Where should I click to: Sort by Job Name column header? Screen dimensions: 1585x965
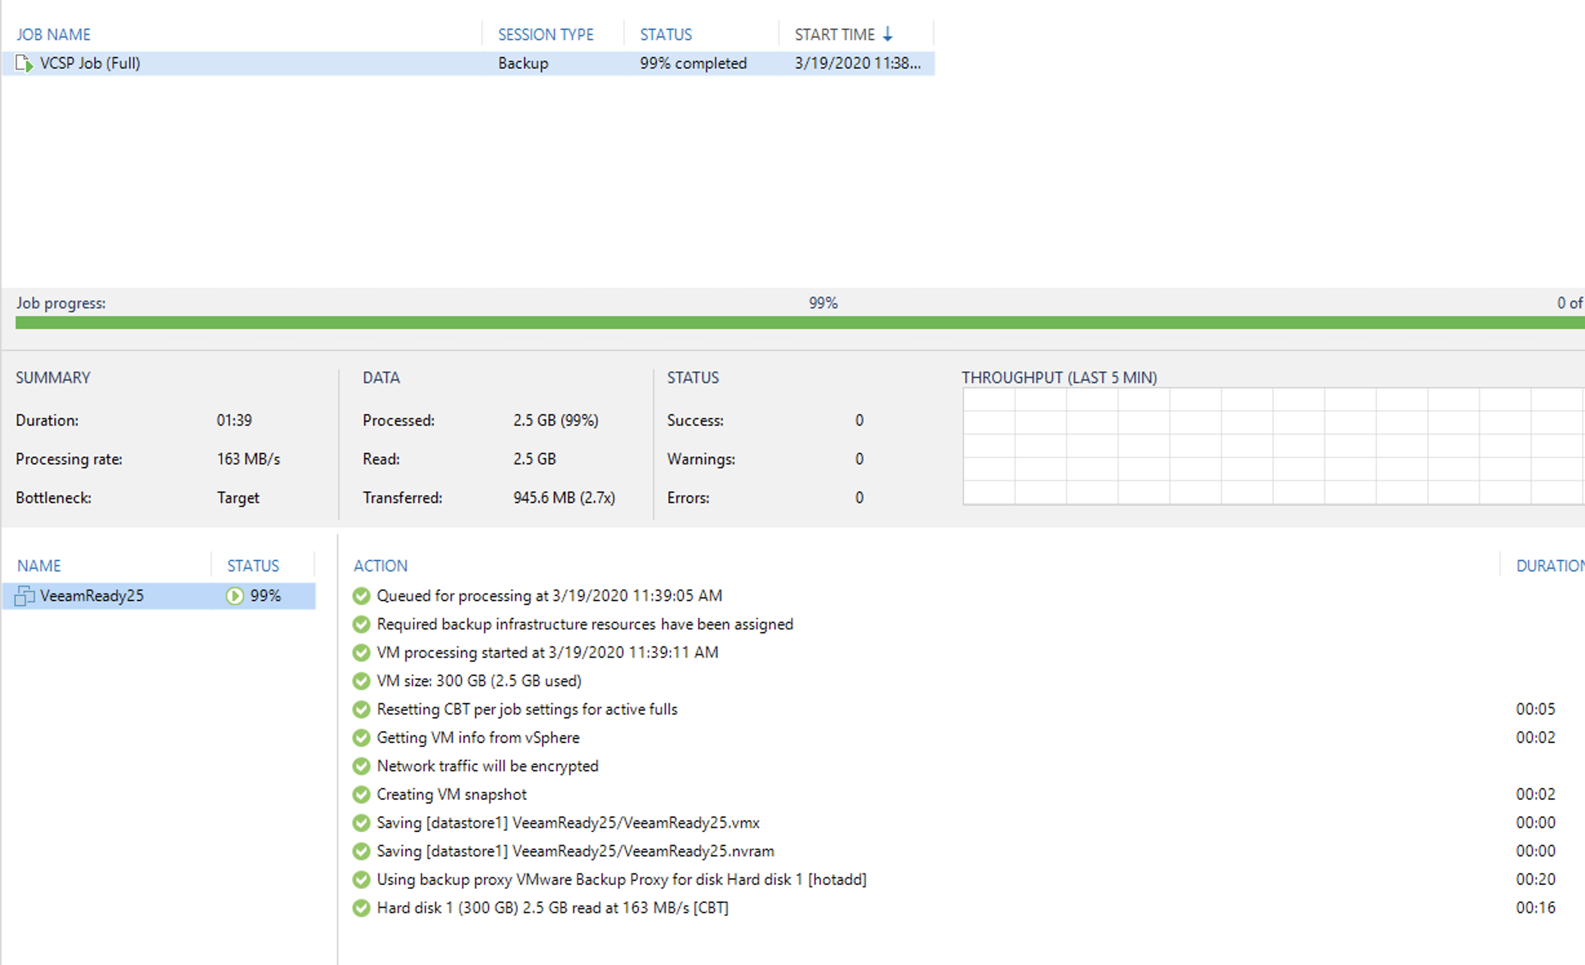coord(54,34)
